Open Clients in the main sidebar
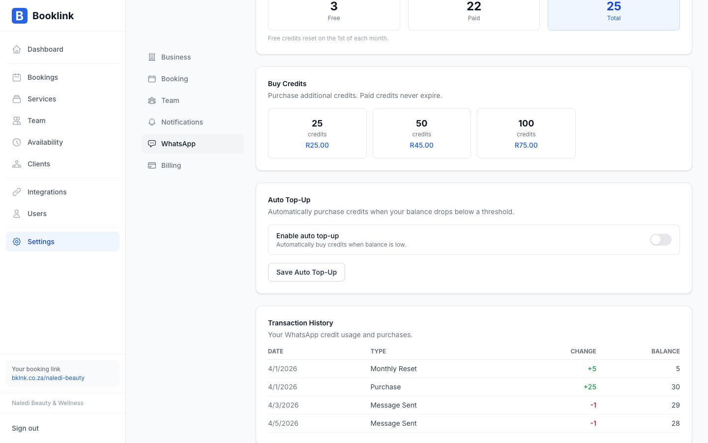This screenshot has width=708, height=443. click(x=38, y=164)
